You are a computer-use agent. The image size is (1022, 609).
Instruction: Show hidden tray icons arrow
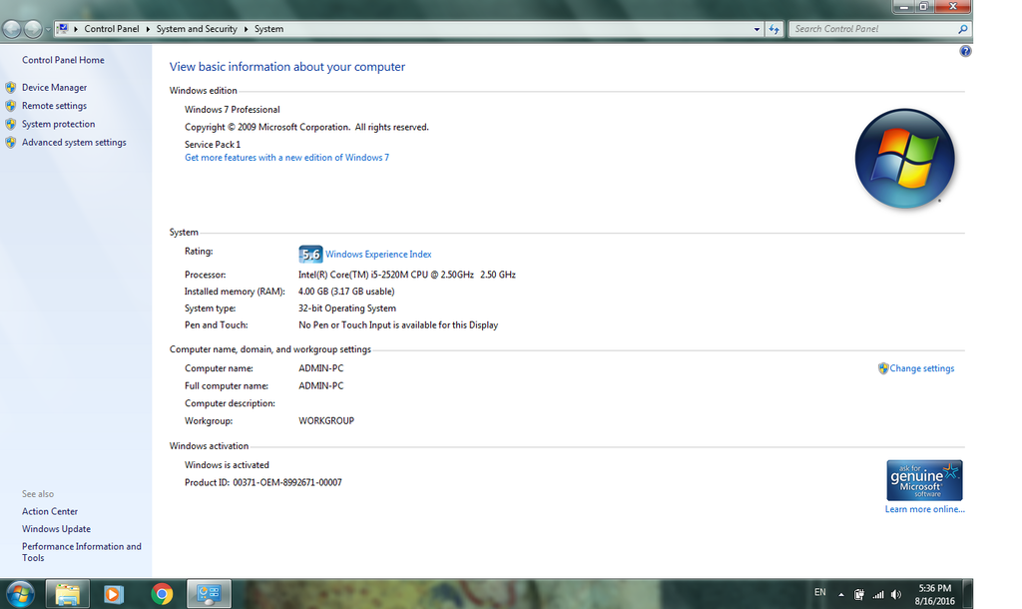click(841, 594)
